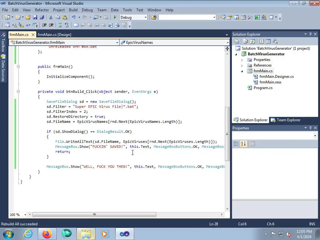
Task: Open Solution Explorer from the standard toolbar
Action: click(x=222, y=17)
